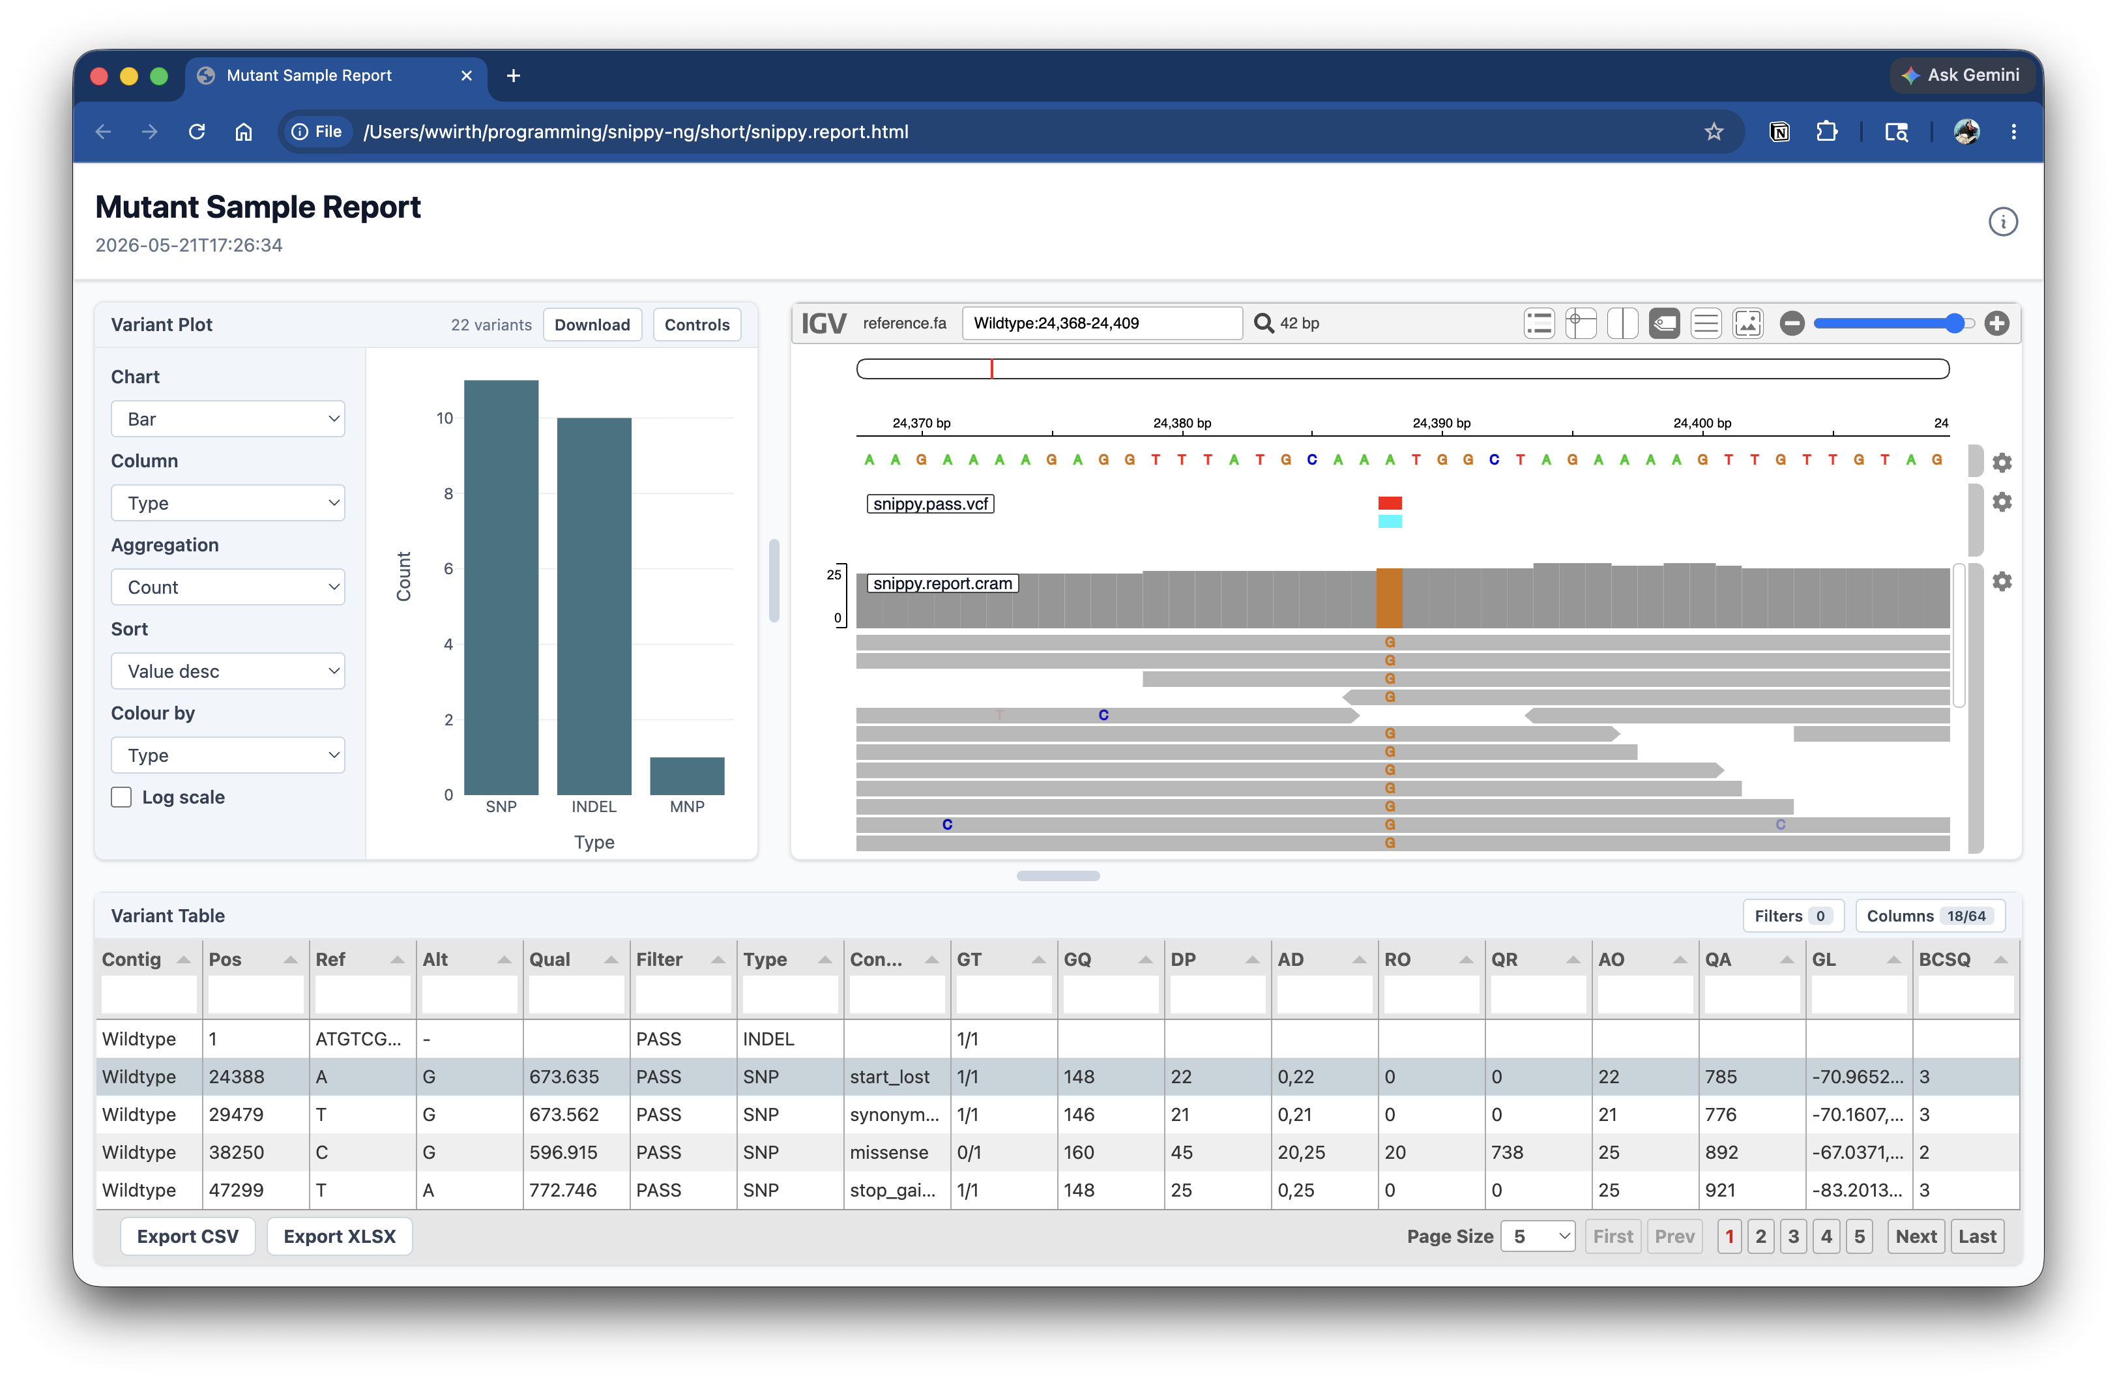Click the horizontal panel divider handle
This screenshot has width=2117, height=1383.
point(1058,876)
